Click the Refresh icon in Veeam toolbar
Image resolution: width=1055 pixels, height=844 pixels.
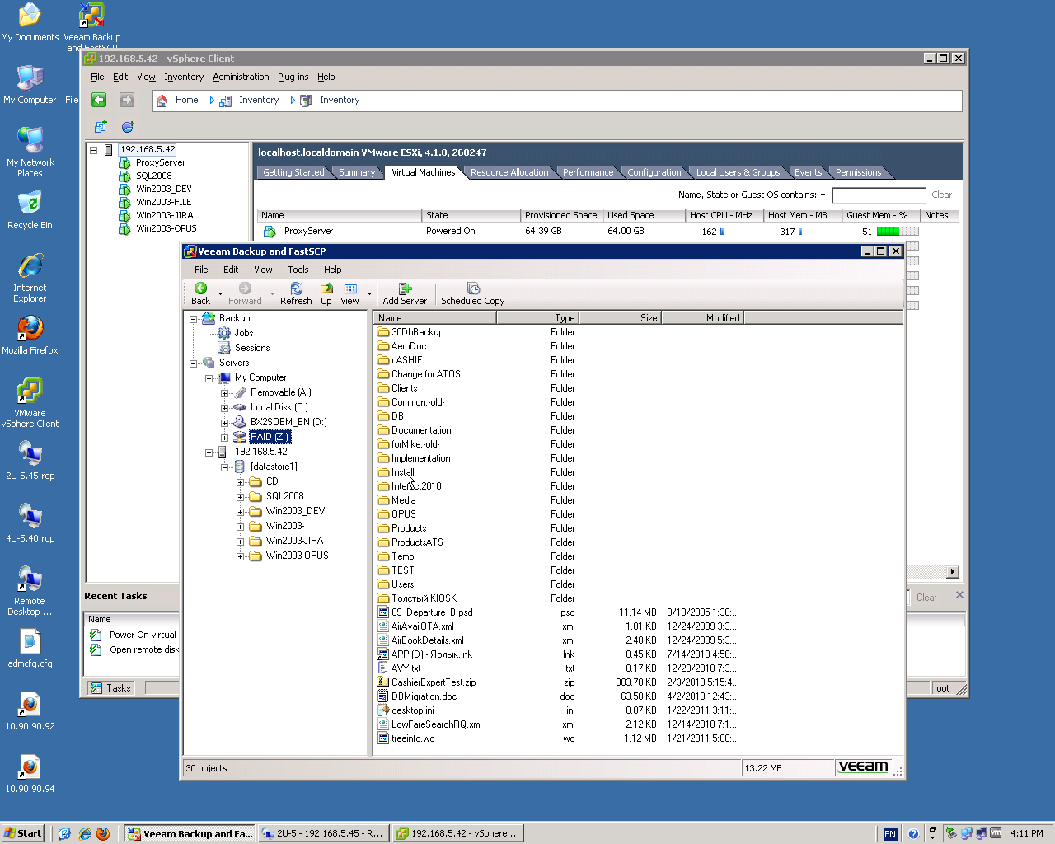[x=296, y=293]
